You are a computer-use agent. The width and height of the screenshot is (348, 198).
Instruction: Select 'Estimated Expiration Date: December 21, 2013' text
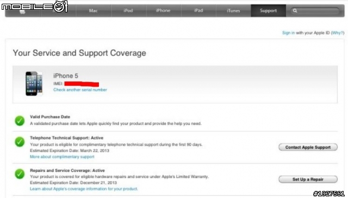pyautogui.click(x=73, y=183)
